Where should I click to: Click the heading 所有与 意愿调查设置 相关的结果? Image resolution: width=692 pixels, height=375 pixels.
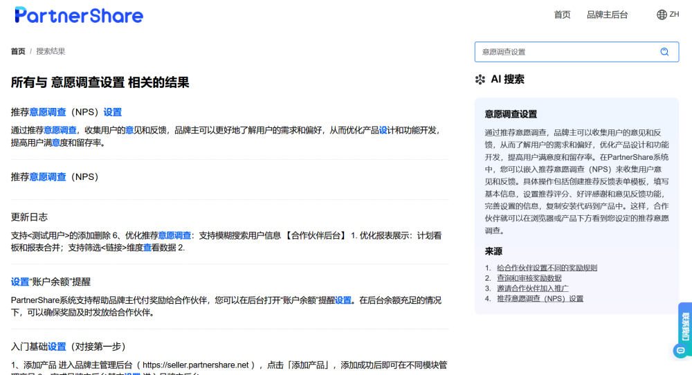(100, 82)
